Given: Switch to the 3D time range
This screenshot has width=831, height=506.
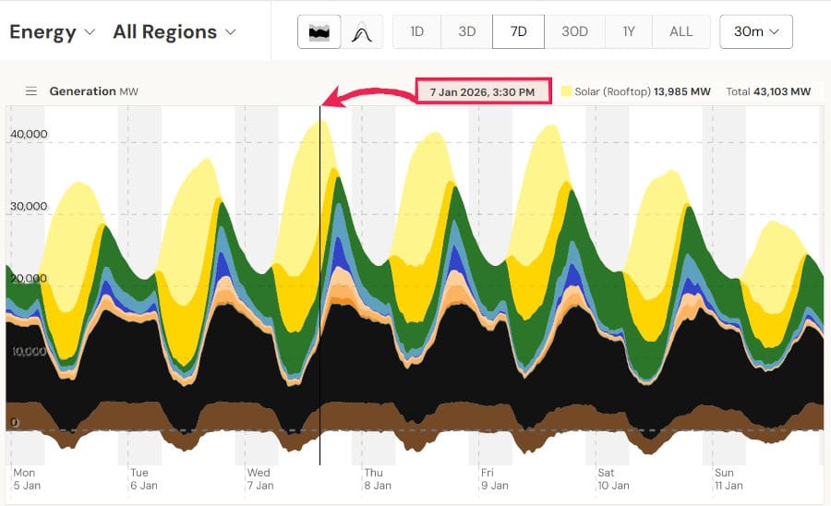Looking at the screenshot, I should 467,32.
